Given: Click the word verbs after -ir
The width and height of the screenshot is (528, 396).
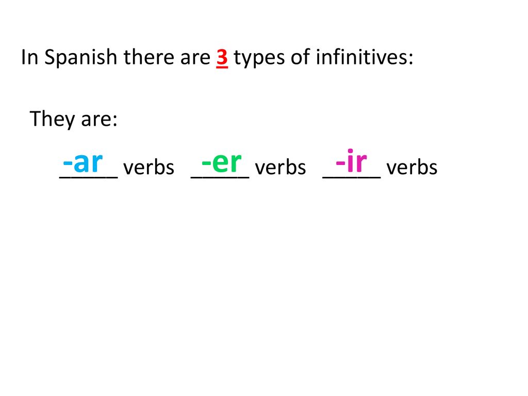Looking at the screenshot, I should click(x=412, y=168).
